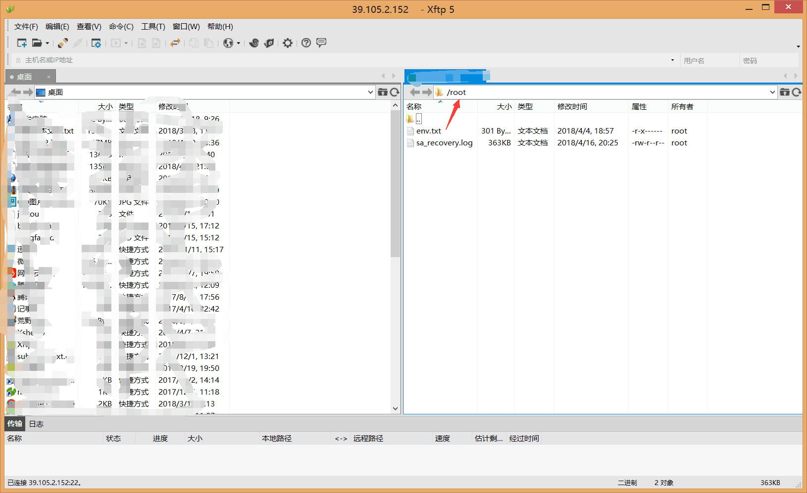Open Options with the gear icon
The width and height of the screenshot is (807, 493).
[x=288, y=43]
